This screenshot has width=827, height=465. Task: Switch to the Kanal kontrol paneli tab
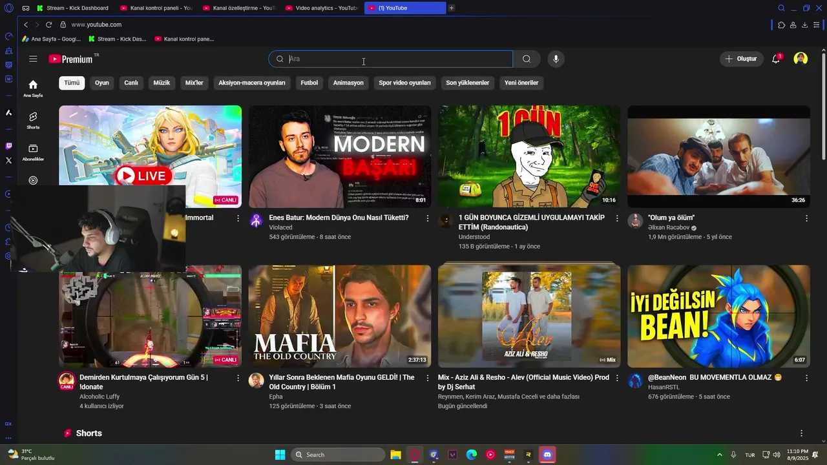click(x=156, y=8)
